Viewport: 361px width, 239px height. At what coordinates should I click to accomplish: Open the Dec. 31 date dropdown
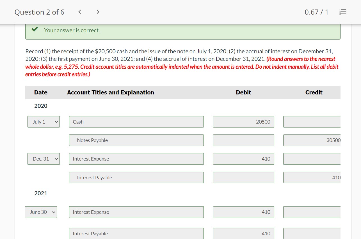click(x=44, y=159)
